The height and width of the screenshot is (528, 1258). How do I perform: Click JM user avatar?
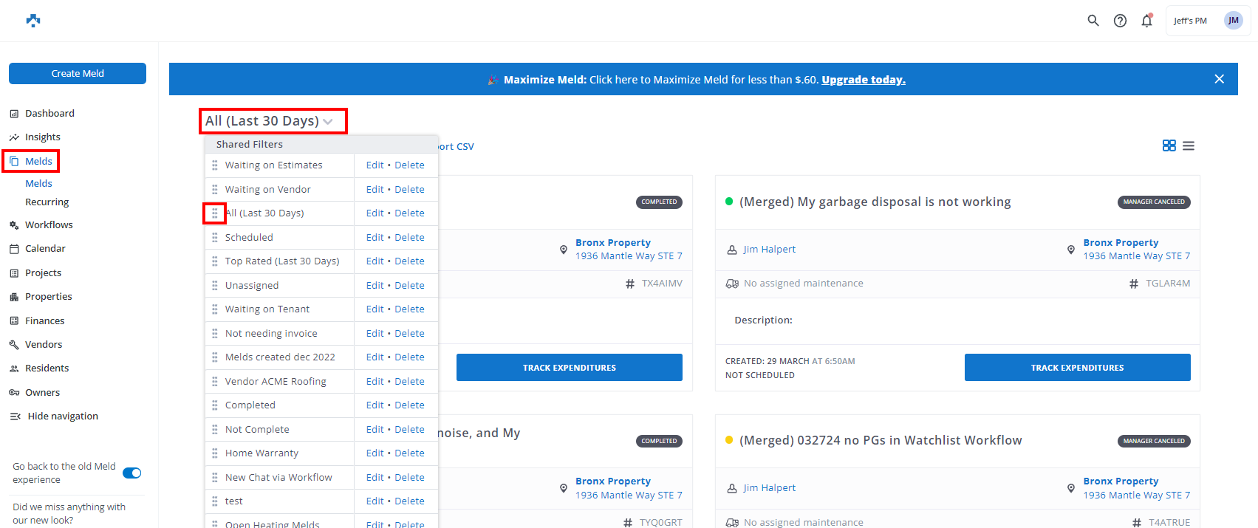[x=1233, y=21]
